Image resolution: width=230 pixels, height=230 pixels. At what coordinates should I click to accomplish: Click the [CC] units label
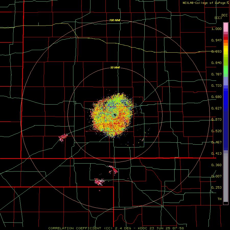click(x=218, y=18)
